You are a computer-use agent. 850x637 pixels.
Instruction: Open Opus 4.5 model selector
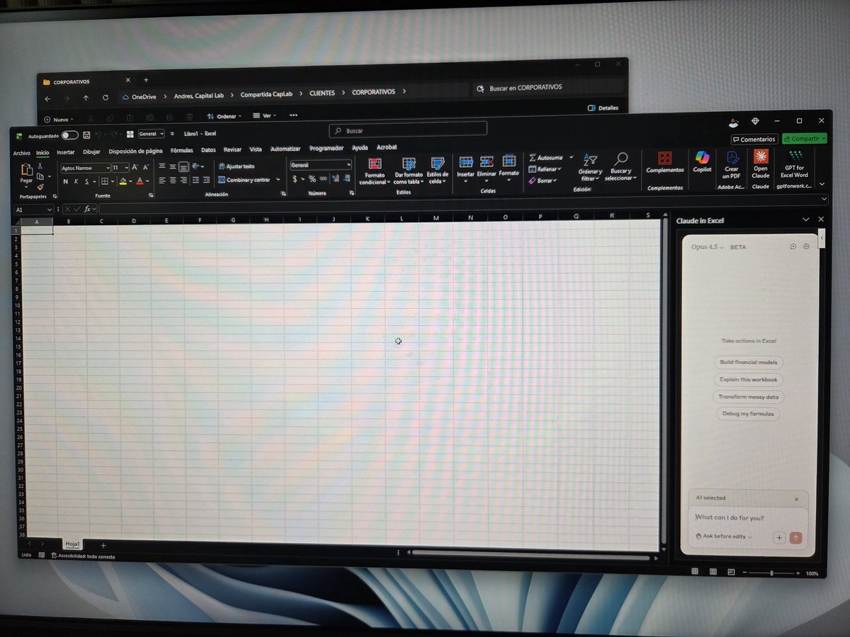coord(707,247)
